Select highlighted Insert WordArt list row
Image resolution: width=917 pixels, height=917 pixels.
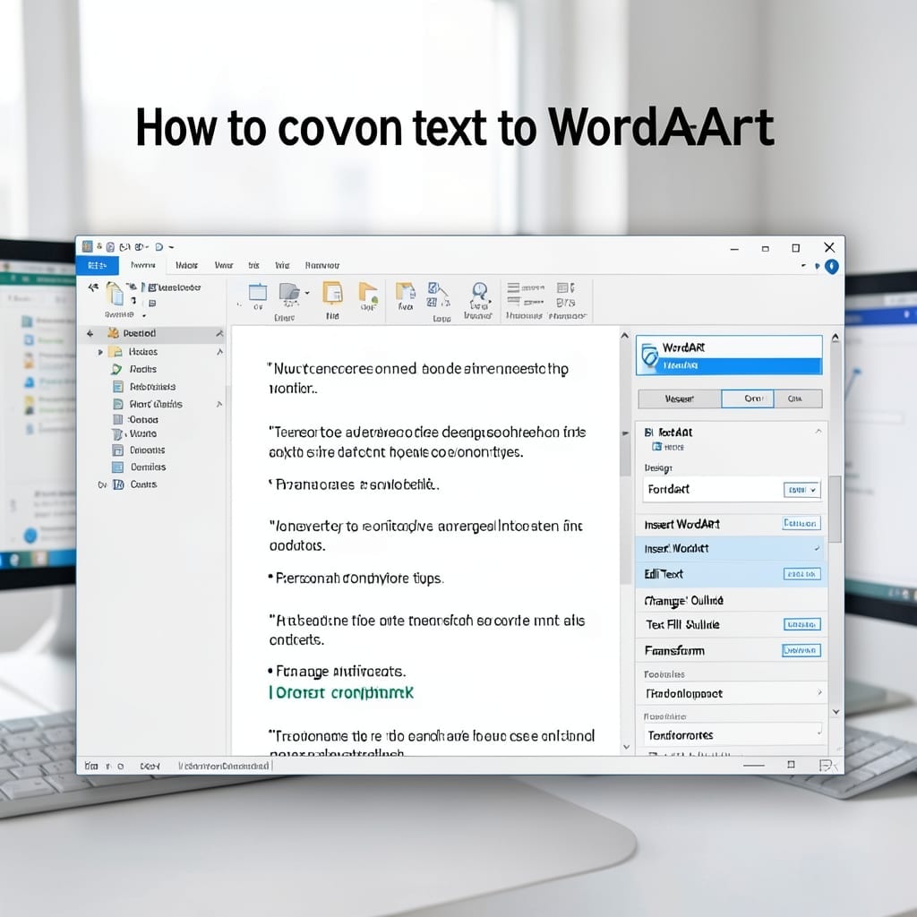click(731, 549)
